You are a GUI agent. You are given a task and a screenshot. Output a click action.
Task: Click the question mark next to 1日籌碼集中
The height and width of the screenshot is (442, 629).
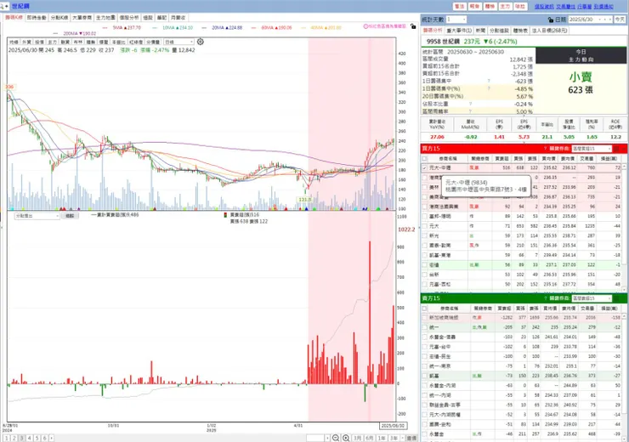pos(489,81)
